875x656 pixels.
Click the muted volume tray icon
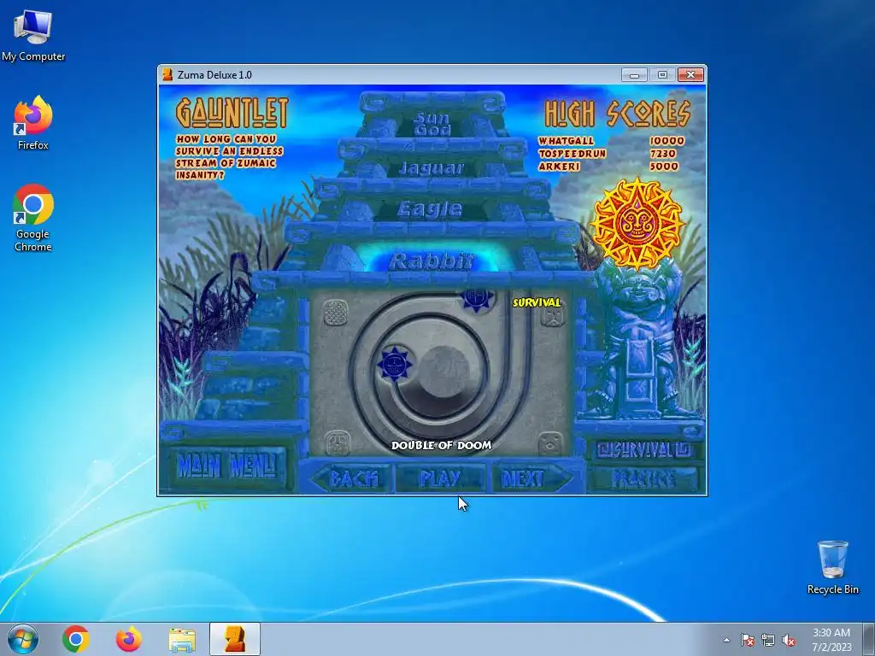[x=789, y=640]
